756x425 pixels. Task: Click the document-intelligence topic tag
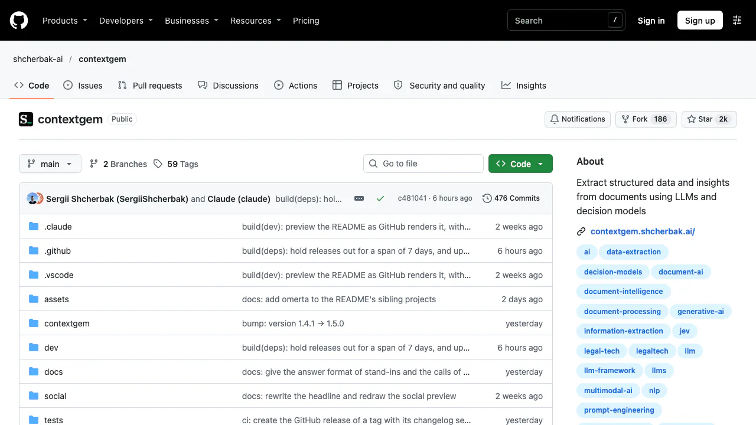click(624, 292)
